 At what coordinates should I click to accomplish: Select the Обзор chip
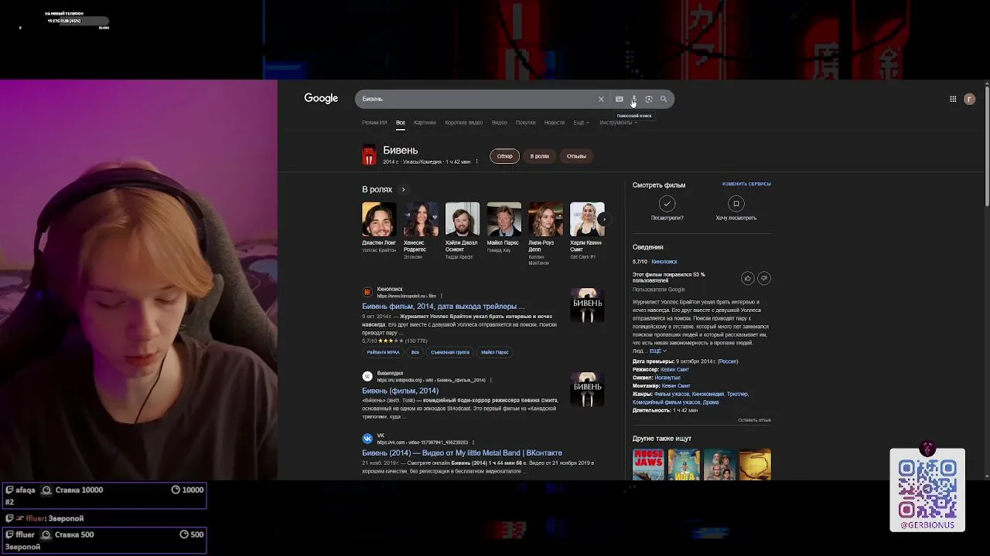(505, 156)
